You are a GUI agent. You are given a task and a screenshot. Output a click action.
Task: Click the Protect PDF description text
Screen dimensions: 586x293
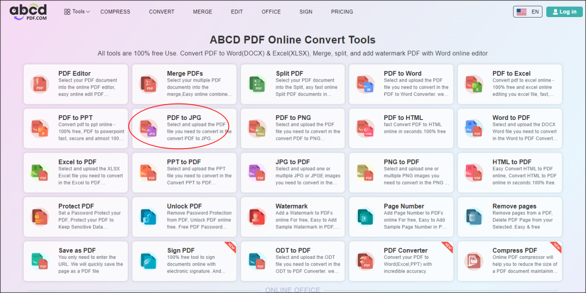[x=90, y=220]
